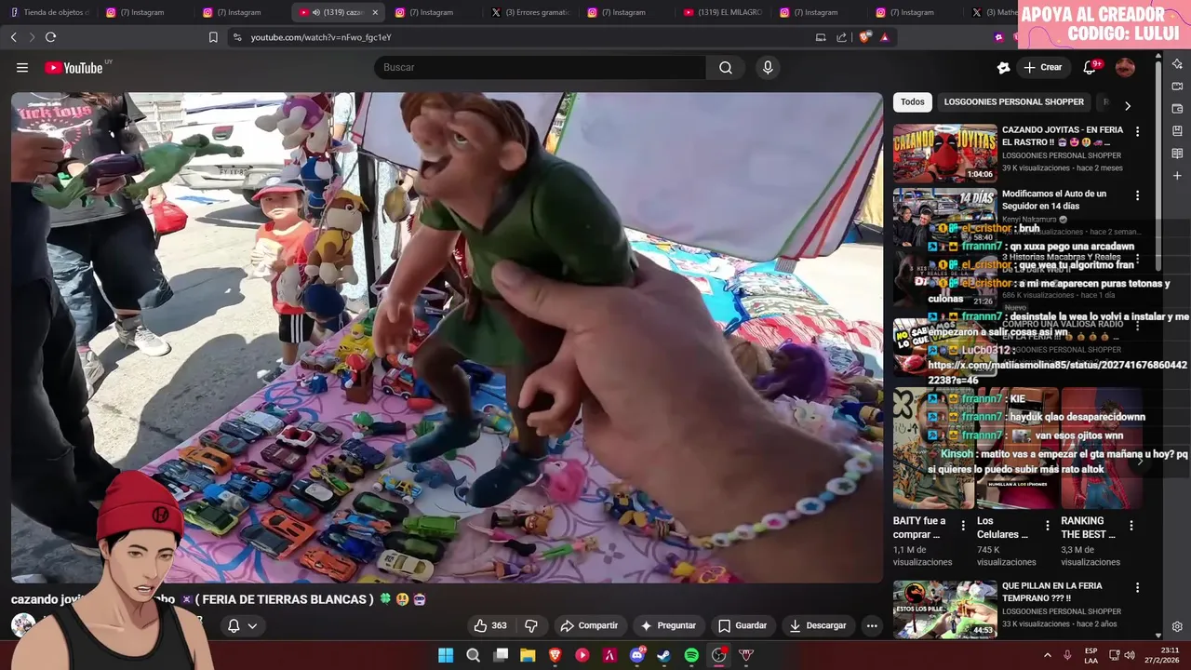Open Discord from the taskbar

click(637, 655)
